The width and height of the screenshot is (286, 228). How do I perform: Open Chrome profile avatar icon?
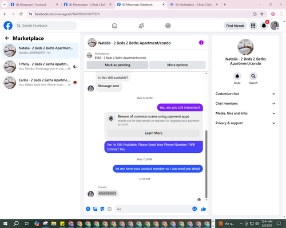coord(273,14)
